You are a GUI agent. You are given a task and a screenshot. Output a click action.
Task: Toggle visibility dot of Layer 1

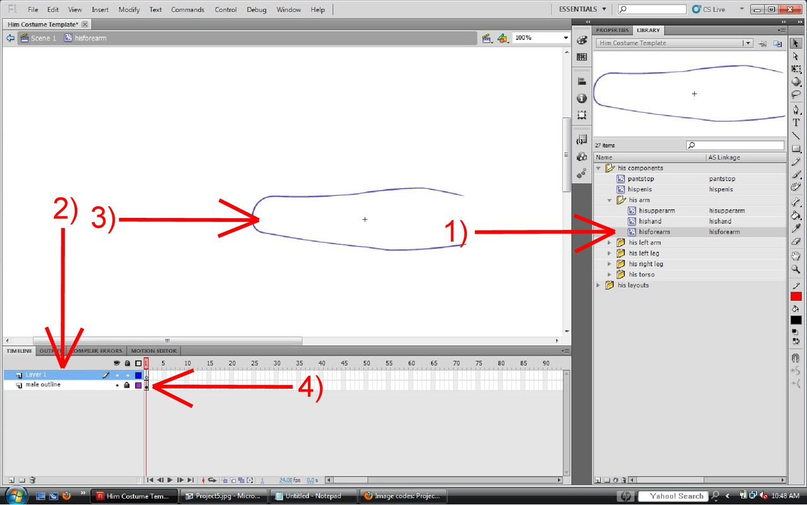[117, 375]
